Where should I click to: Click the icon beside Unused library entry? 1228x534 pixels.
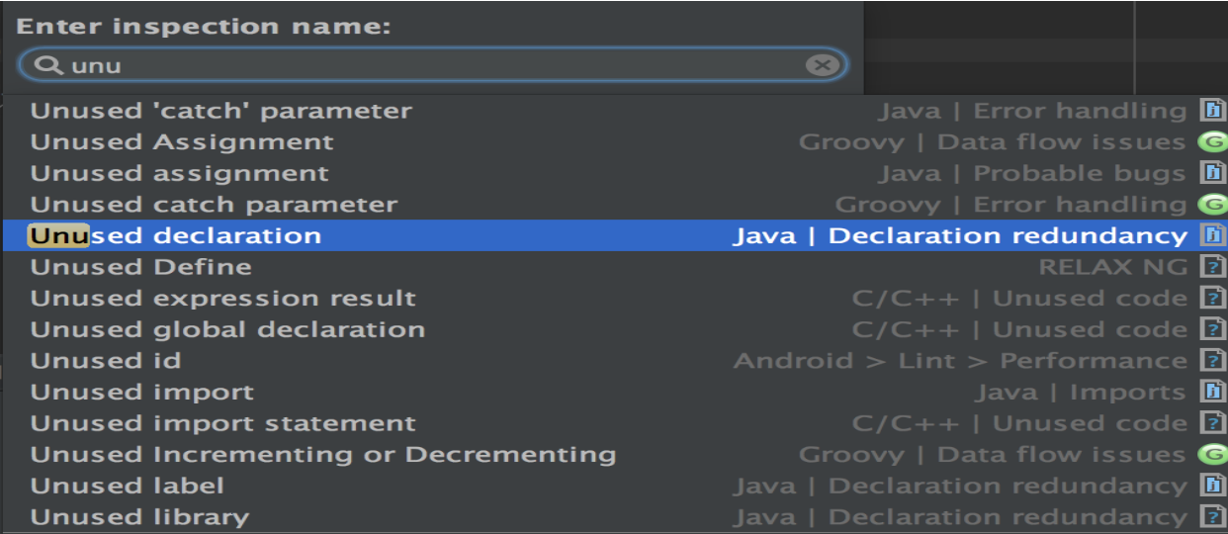[1212, 517]
